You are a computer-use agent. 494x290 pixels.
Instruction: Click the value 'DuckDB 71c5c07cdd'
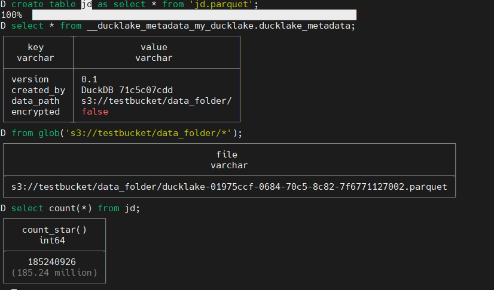point(127,90)
